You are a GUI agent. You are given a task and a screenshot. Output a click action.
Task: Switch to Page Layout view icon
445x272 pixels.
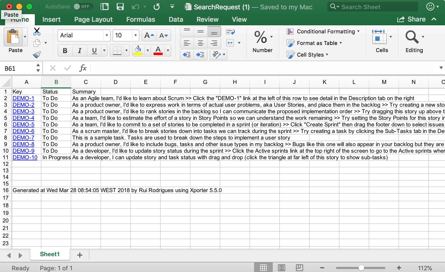281,268
